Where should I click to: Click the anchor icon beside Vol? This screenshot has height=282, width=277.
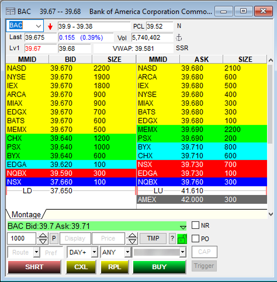179,37
